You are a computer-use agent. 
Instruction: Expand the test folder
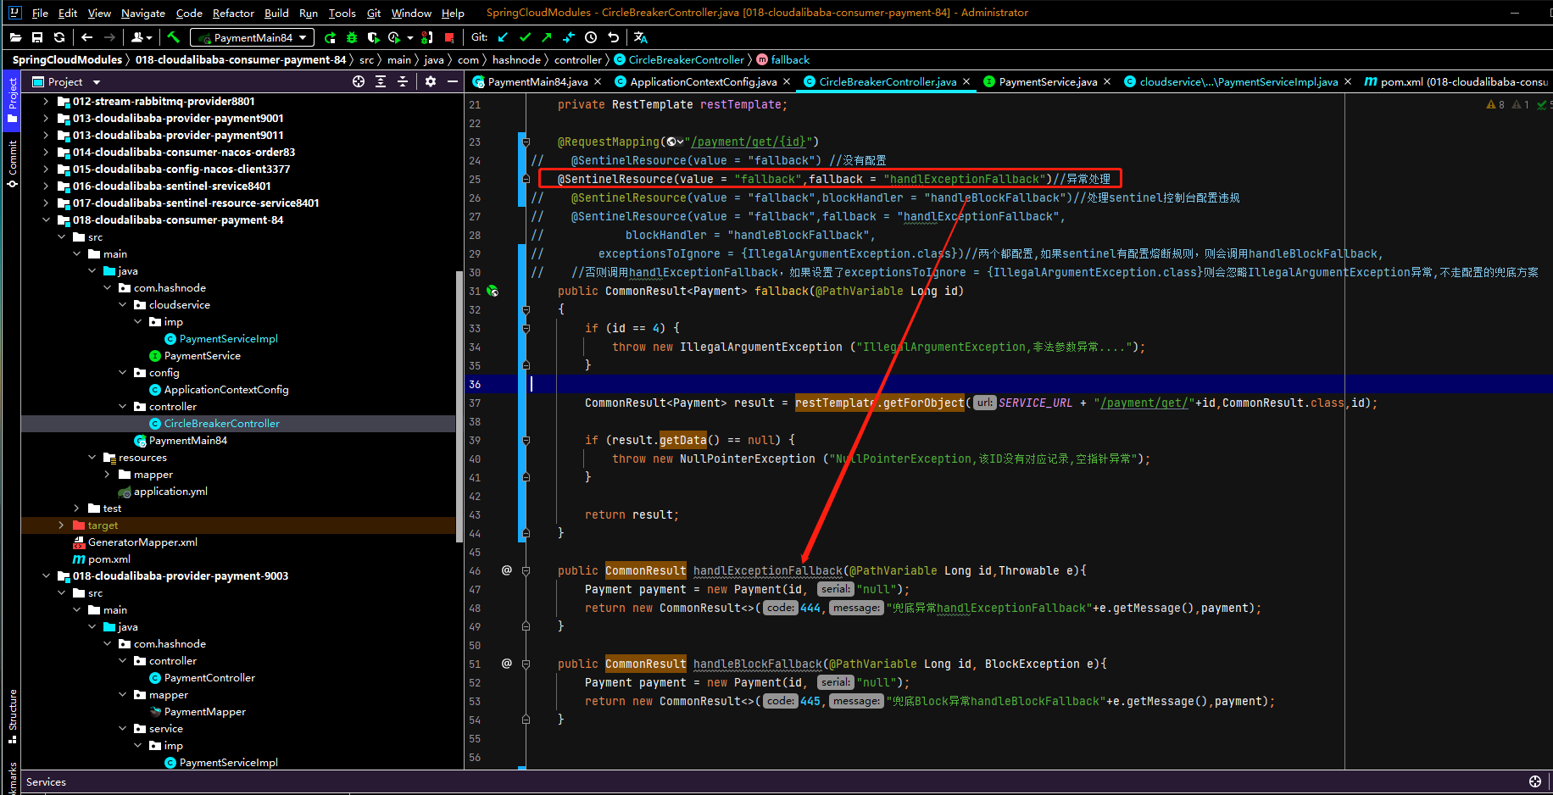pyautogui.click(x=76, y=509)
